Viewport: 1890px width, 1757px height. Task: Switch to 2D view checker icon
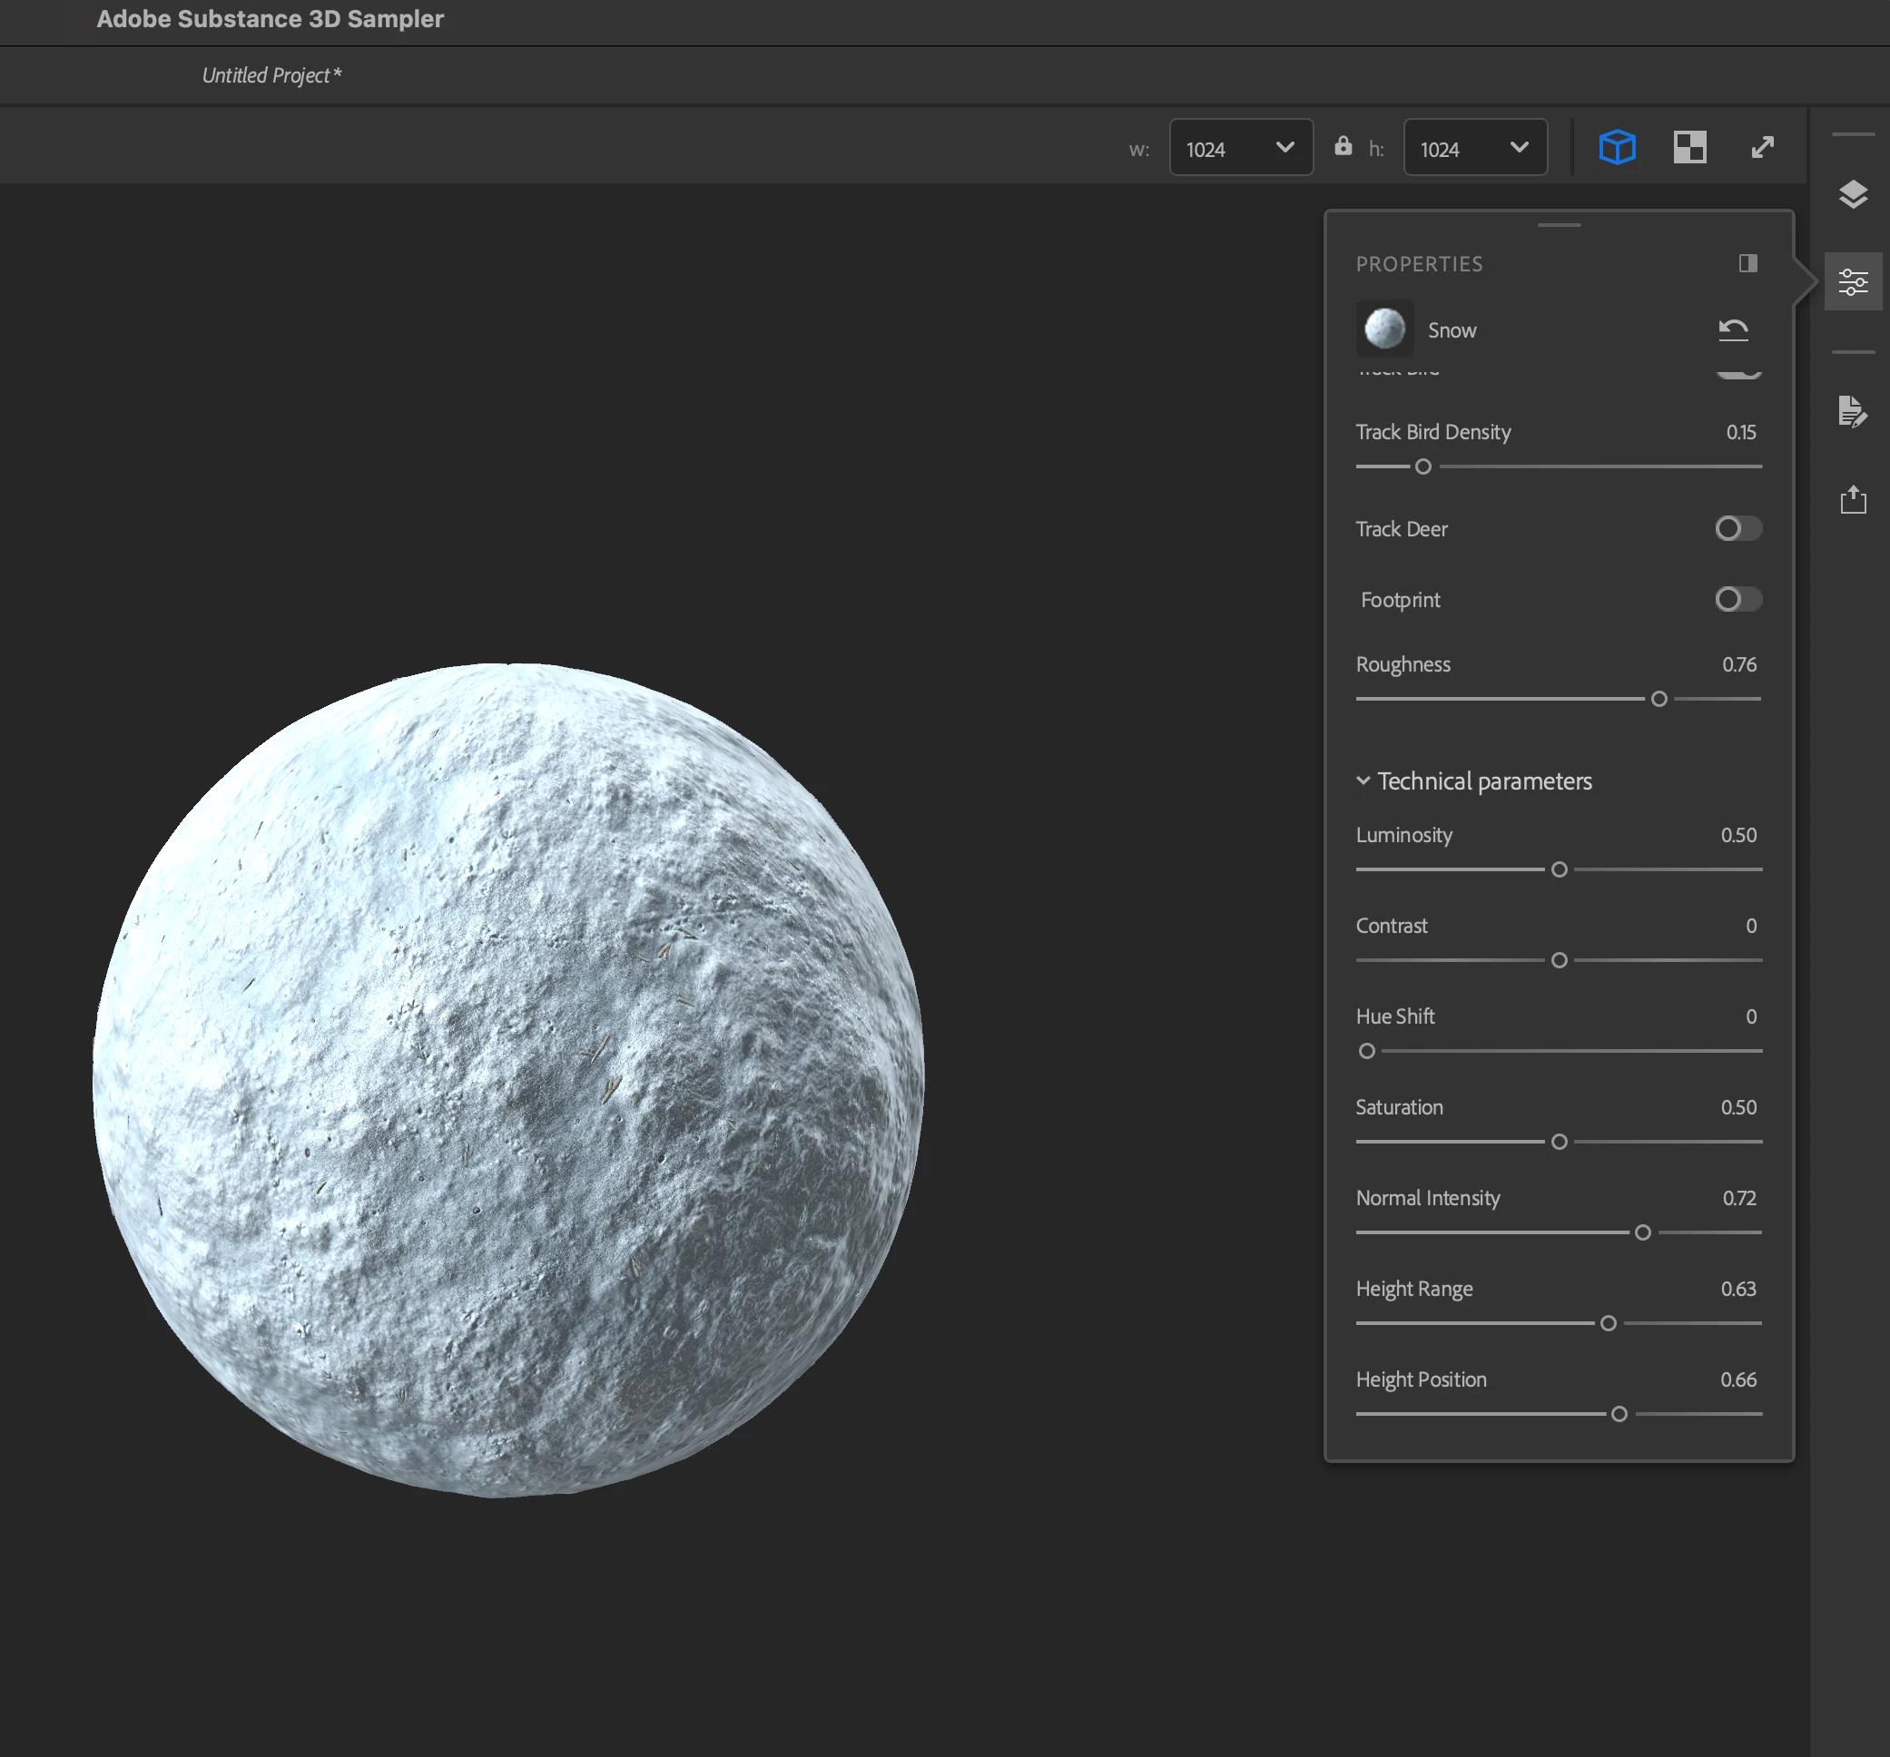click(x=1689, y=147)
